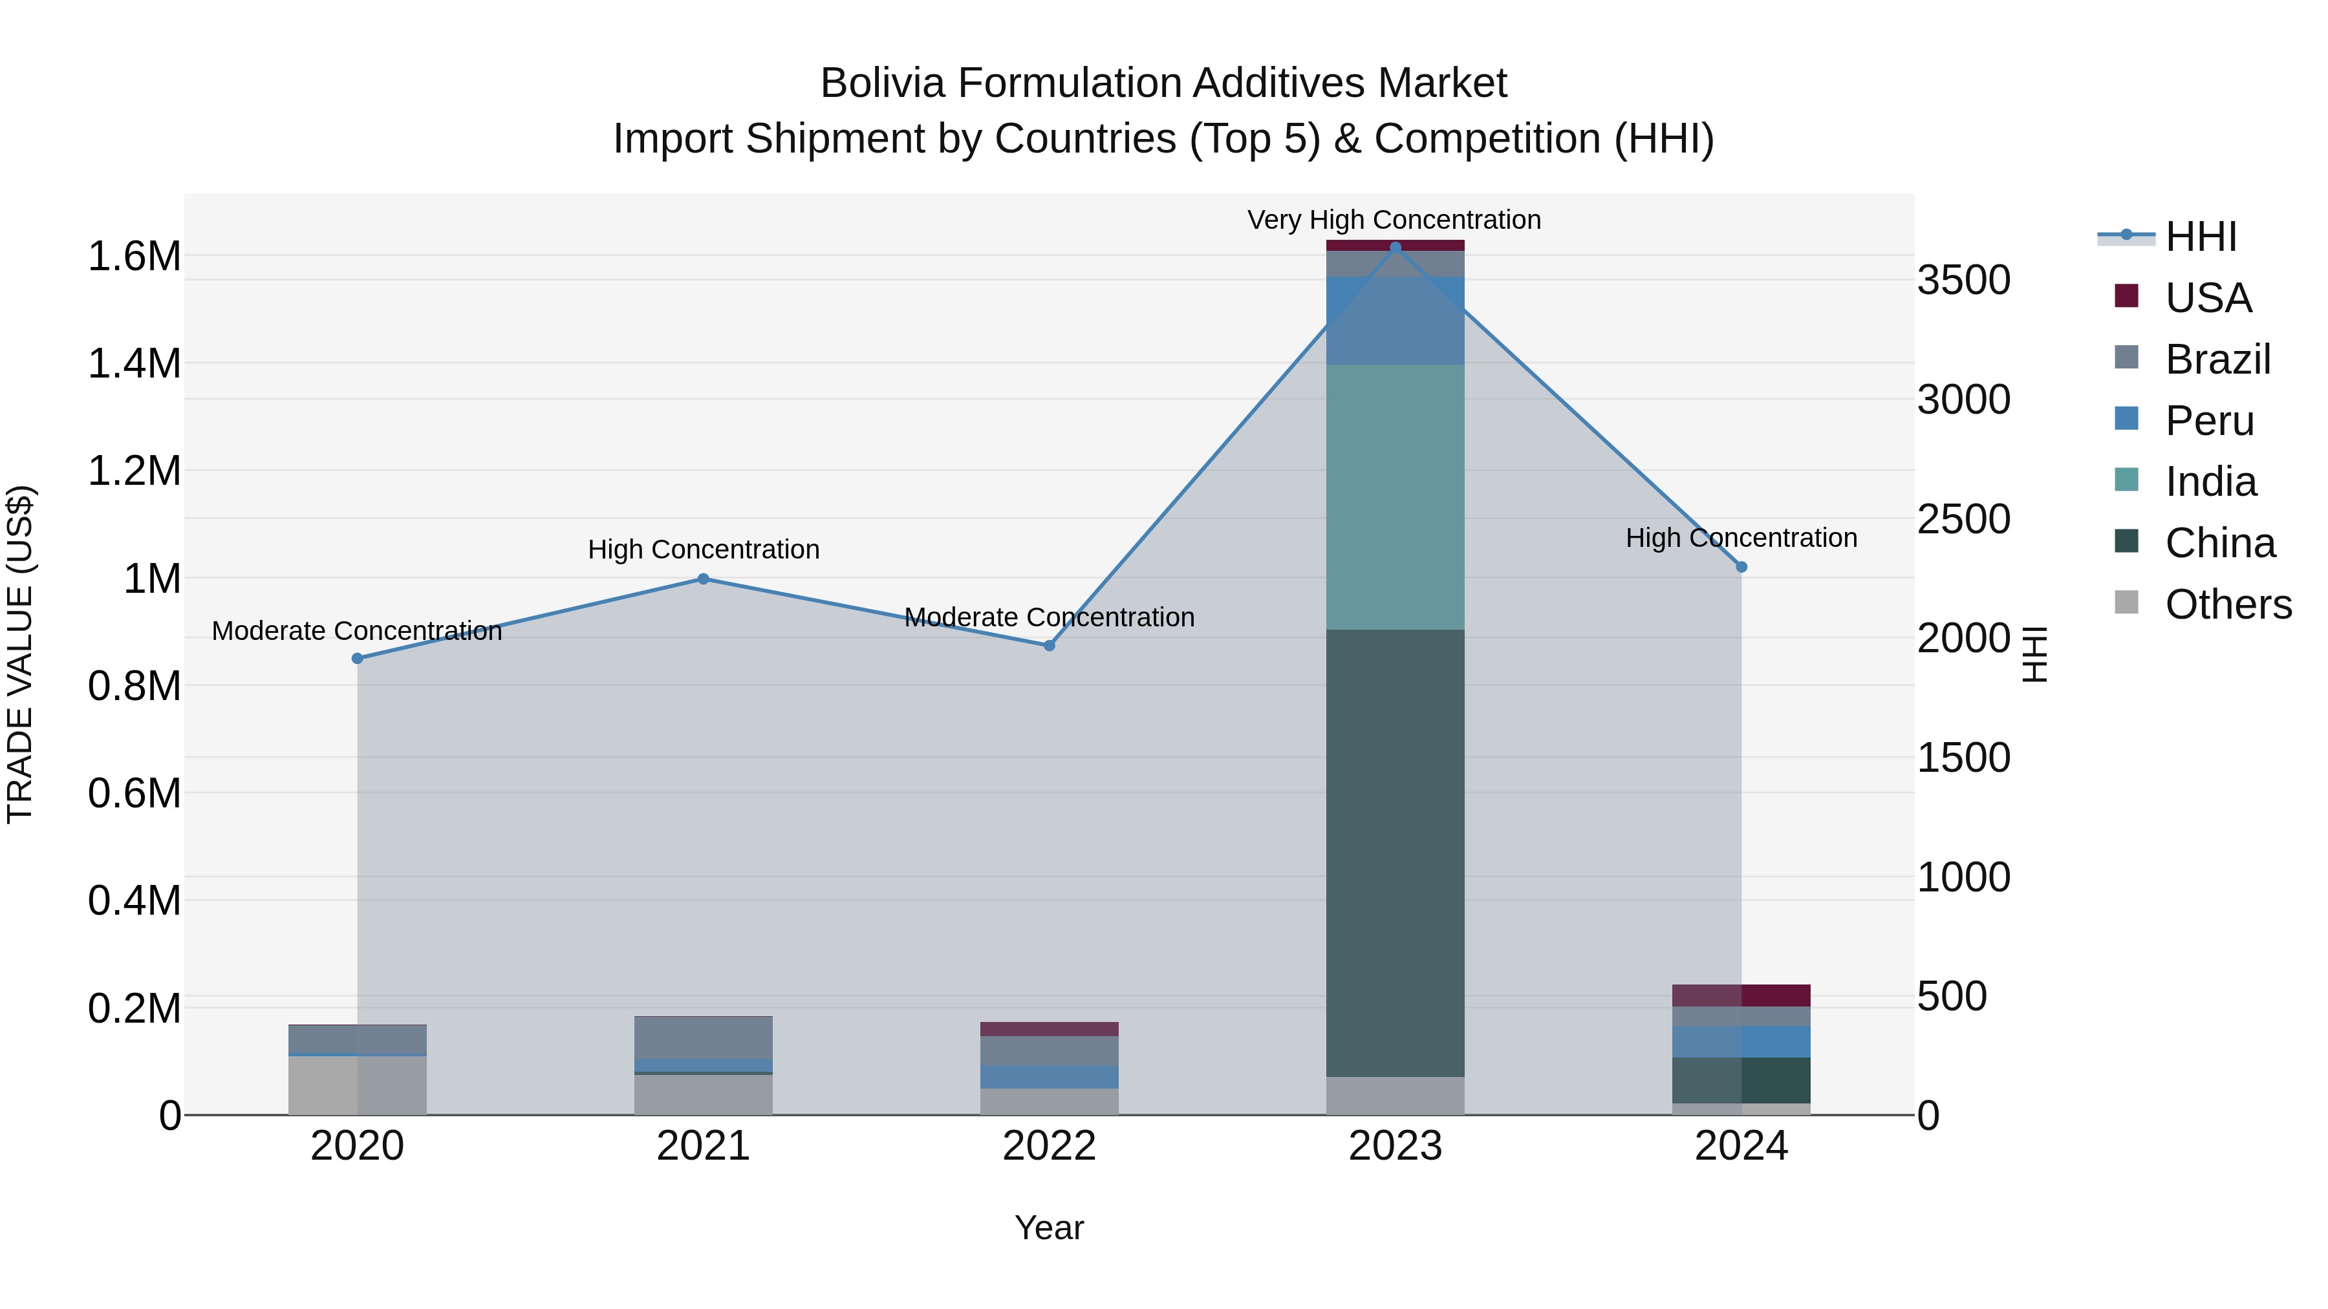Click the 2021 'High Concentration' annotation
Image resolution: width=2328 pixels, height=1309 pixels.
tap(703, 549)
